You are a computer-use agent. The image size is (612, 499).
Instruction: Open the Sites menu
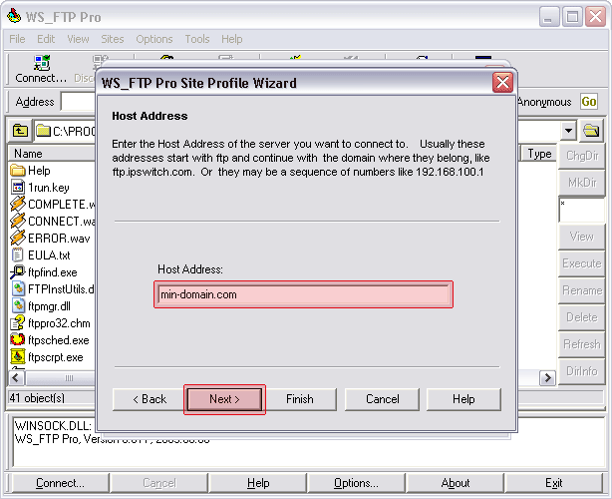click(113, 39)
